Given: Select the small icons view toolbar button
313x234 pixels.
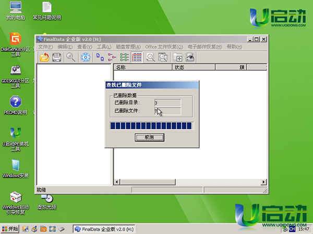Looking at the screenshot, I should [112, 57].
